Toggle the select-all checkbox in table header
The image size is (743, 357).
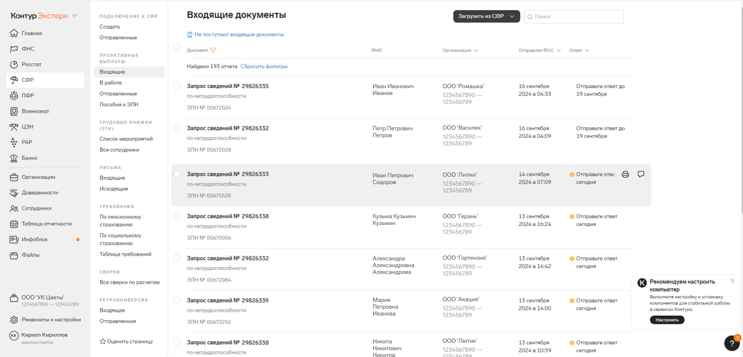point(177,47)
